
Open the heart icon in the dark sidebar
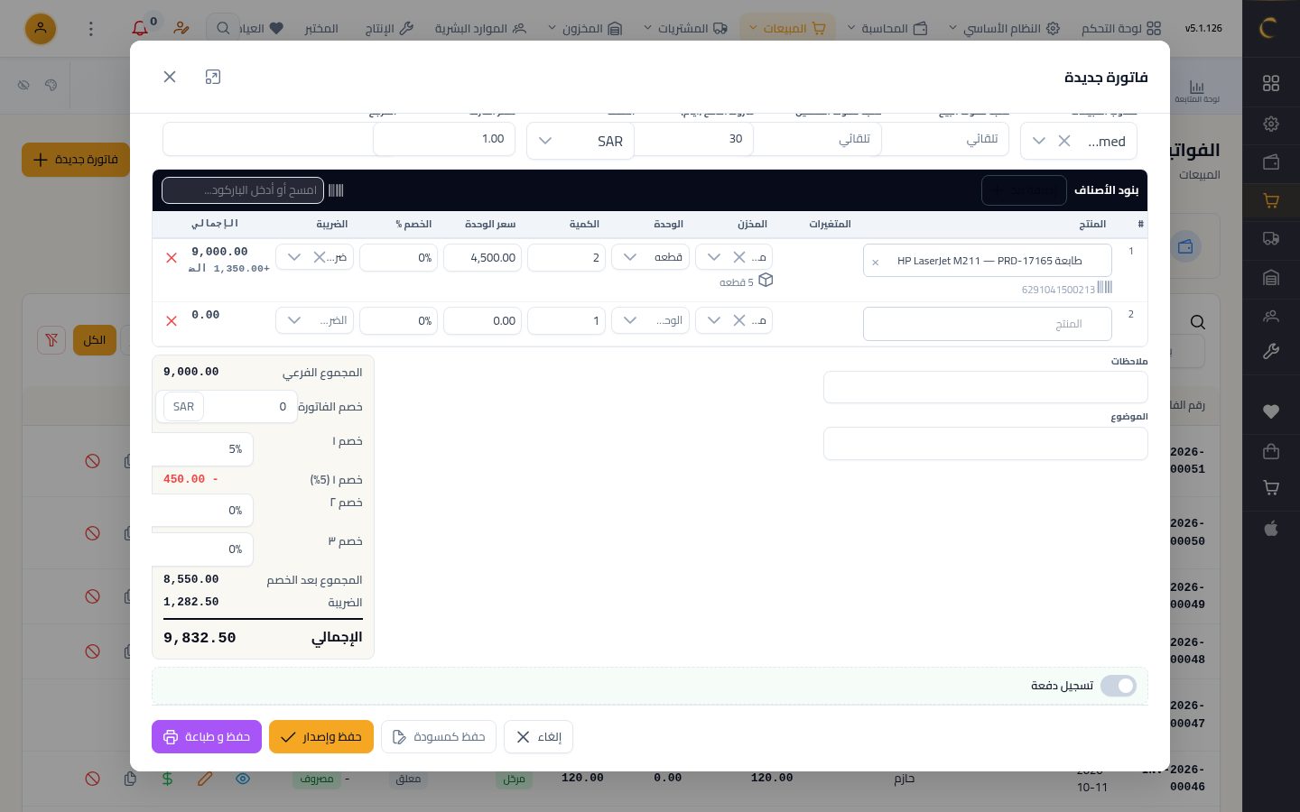click(x=1271, y=411)
